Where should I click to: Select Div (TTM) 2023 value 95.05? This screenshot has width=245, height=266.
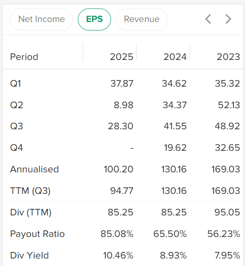pos(227,213)
